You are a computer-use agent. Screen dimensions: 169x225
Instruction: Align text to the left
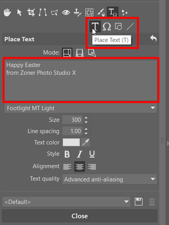coord(67,167)
